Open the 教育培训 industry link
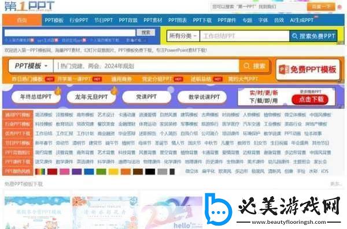This screenshot has height=229, width=347. (64, 124)
